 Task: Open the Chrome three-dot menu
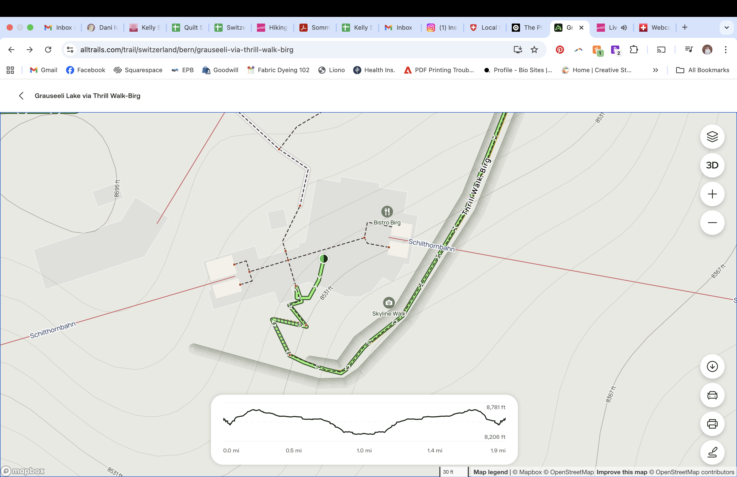(x=725, y=50)
